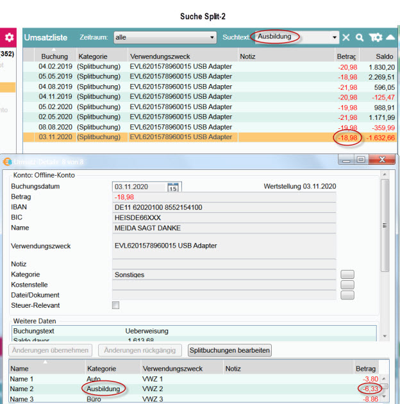Maximize the Umsatz Details window

click(361, 160)
